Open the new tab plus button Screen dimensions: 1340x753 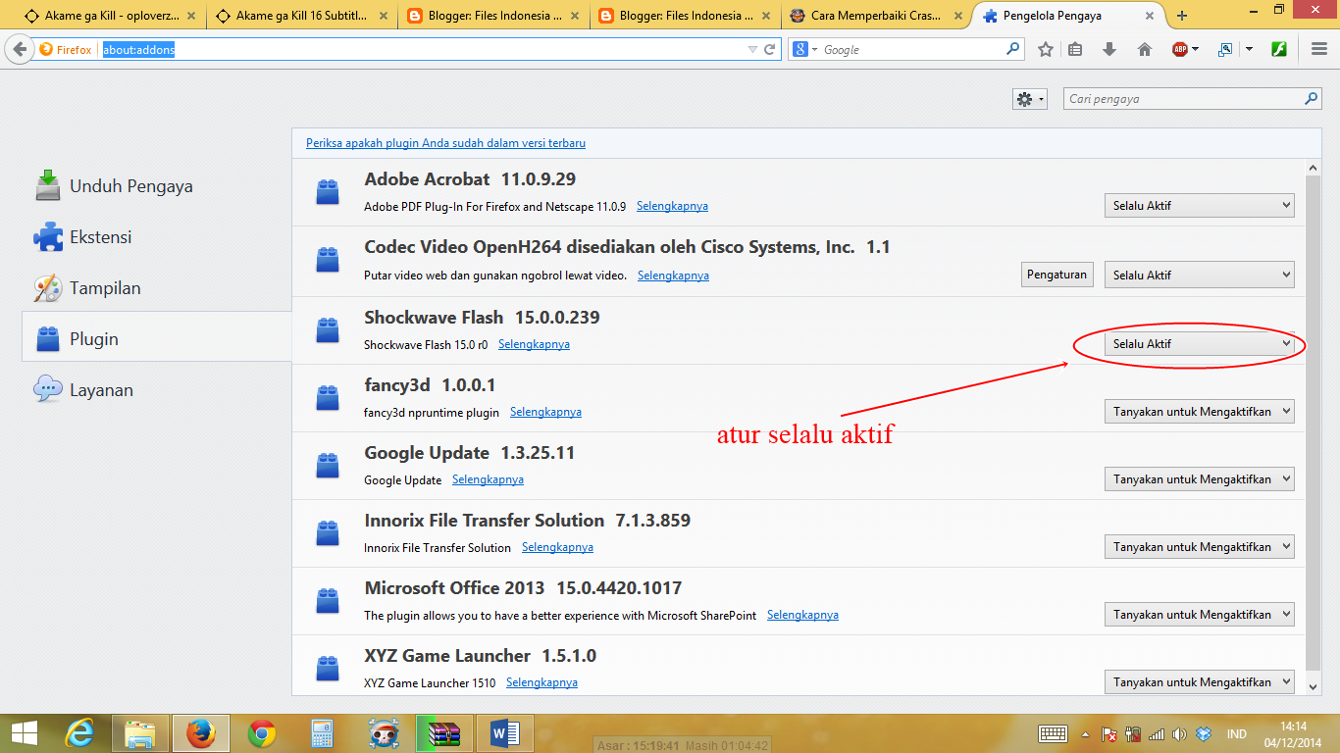point(1182,16)
